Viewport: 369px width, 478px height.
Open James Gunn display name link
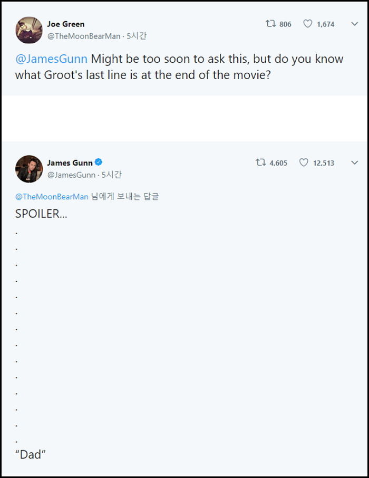(x=70, y=162)
